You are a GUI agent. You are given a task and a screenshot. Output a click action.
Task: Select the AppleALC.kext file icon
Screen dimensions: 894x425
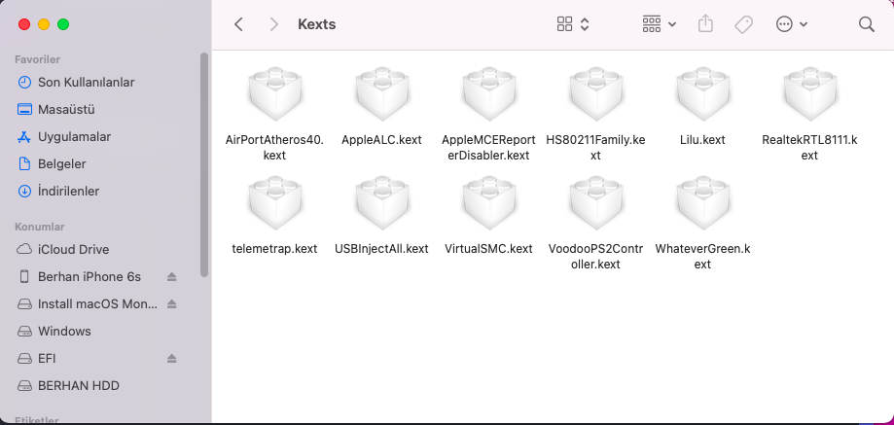coord(381,94)
